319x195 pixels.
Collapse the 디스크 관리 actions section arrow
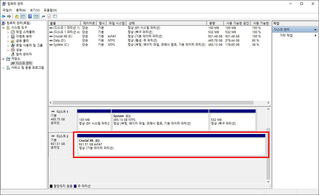315,30
